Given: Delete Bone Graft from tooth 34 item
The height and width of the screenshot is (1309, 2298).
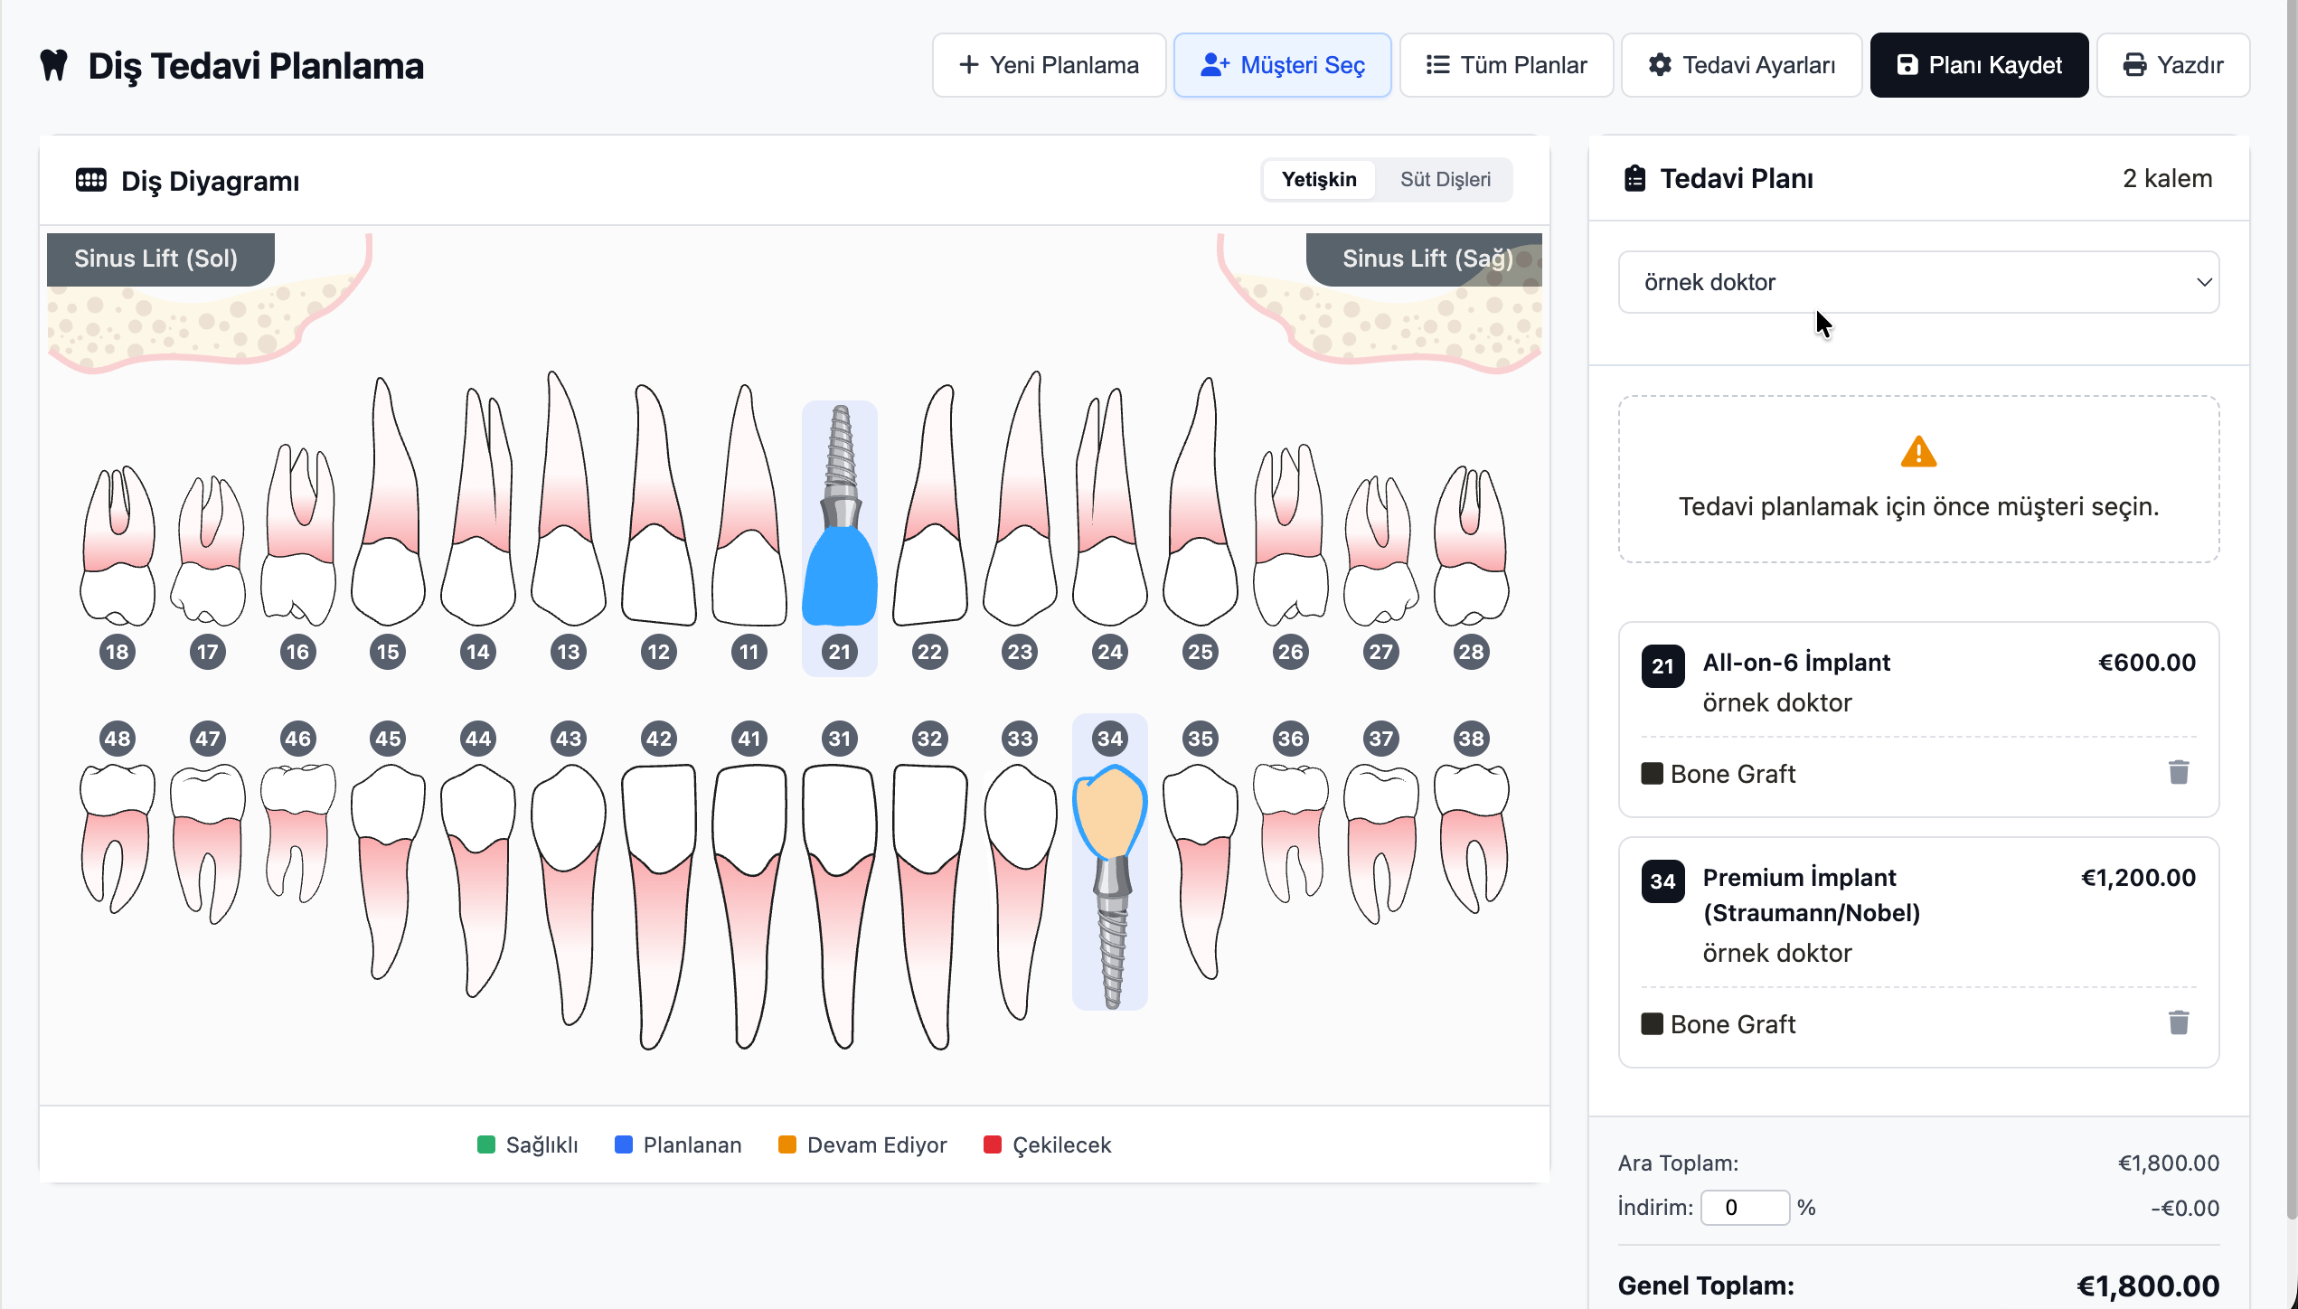Looking at the screenshot, I should coord(2179,1023).
